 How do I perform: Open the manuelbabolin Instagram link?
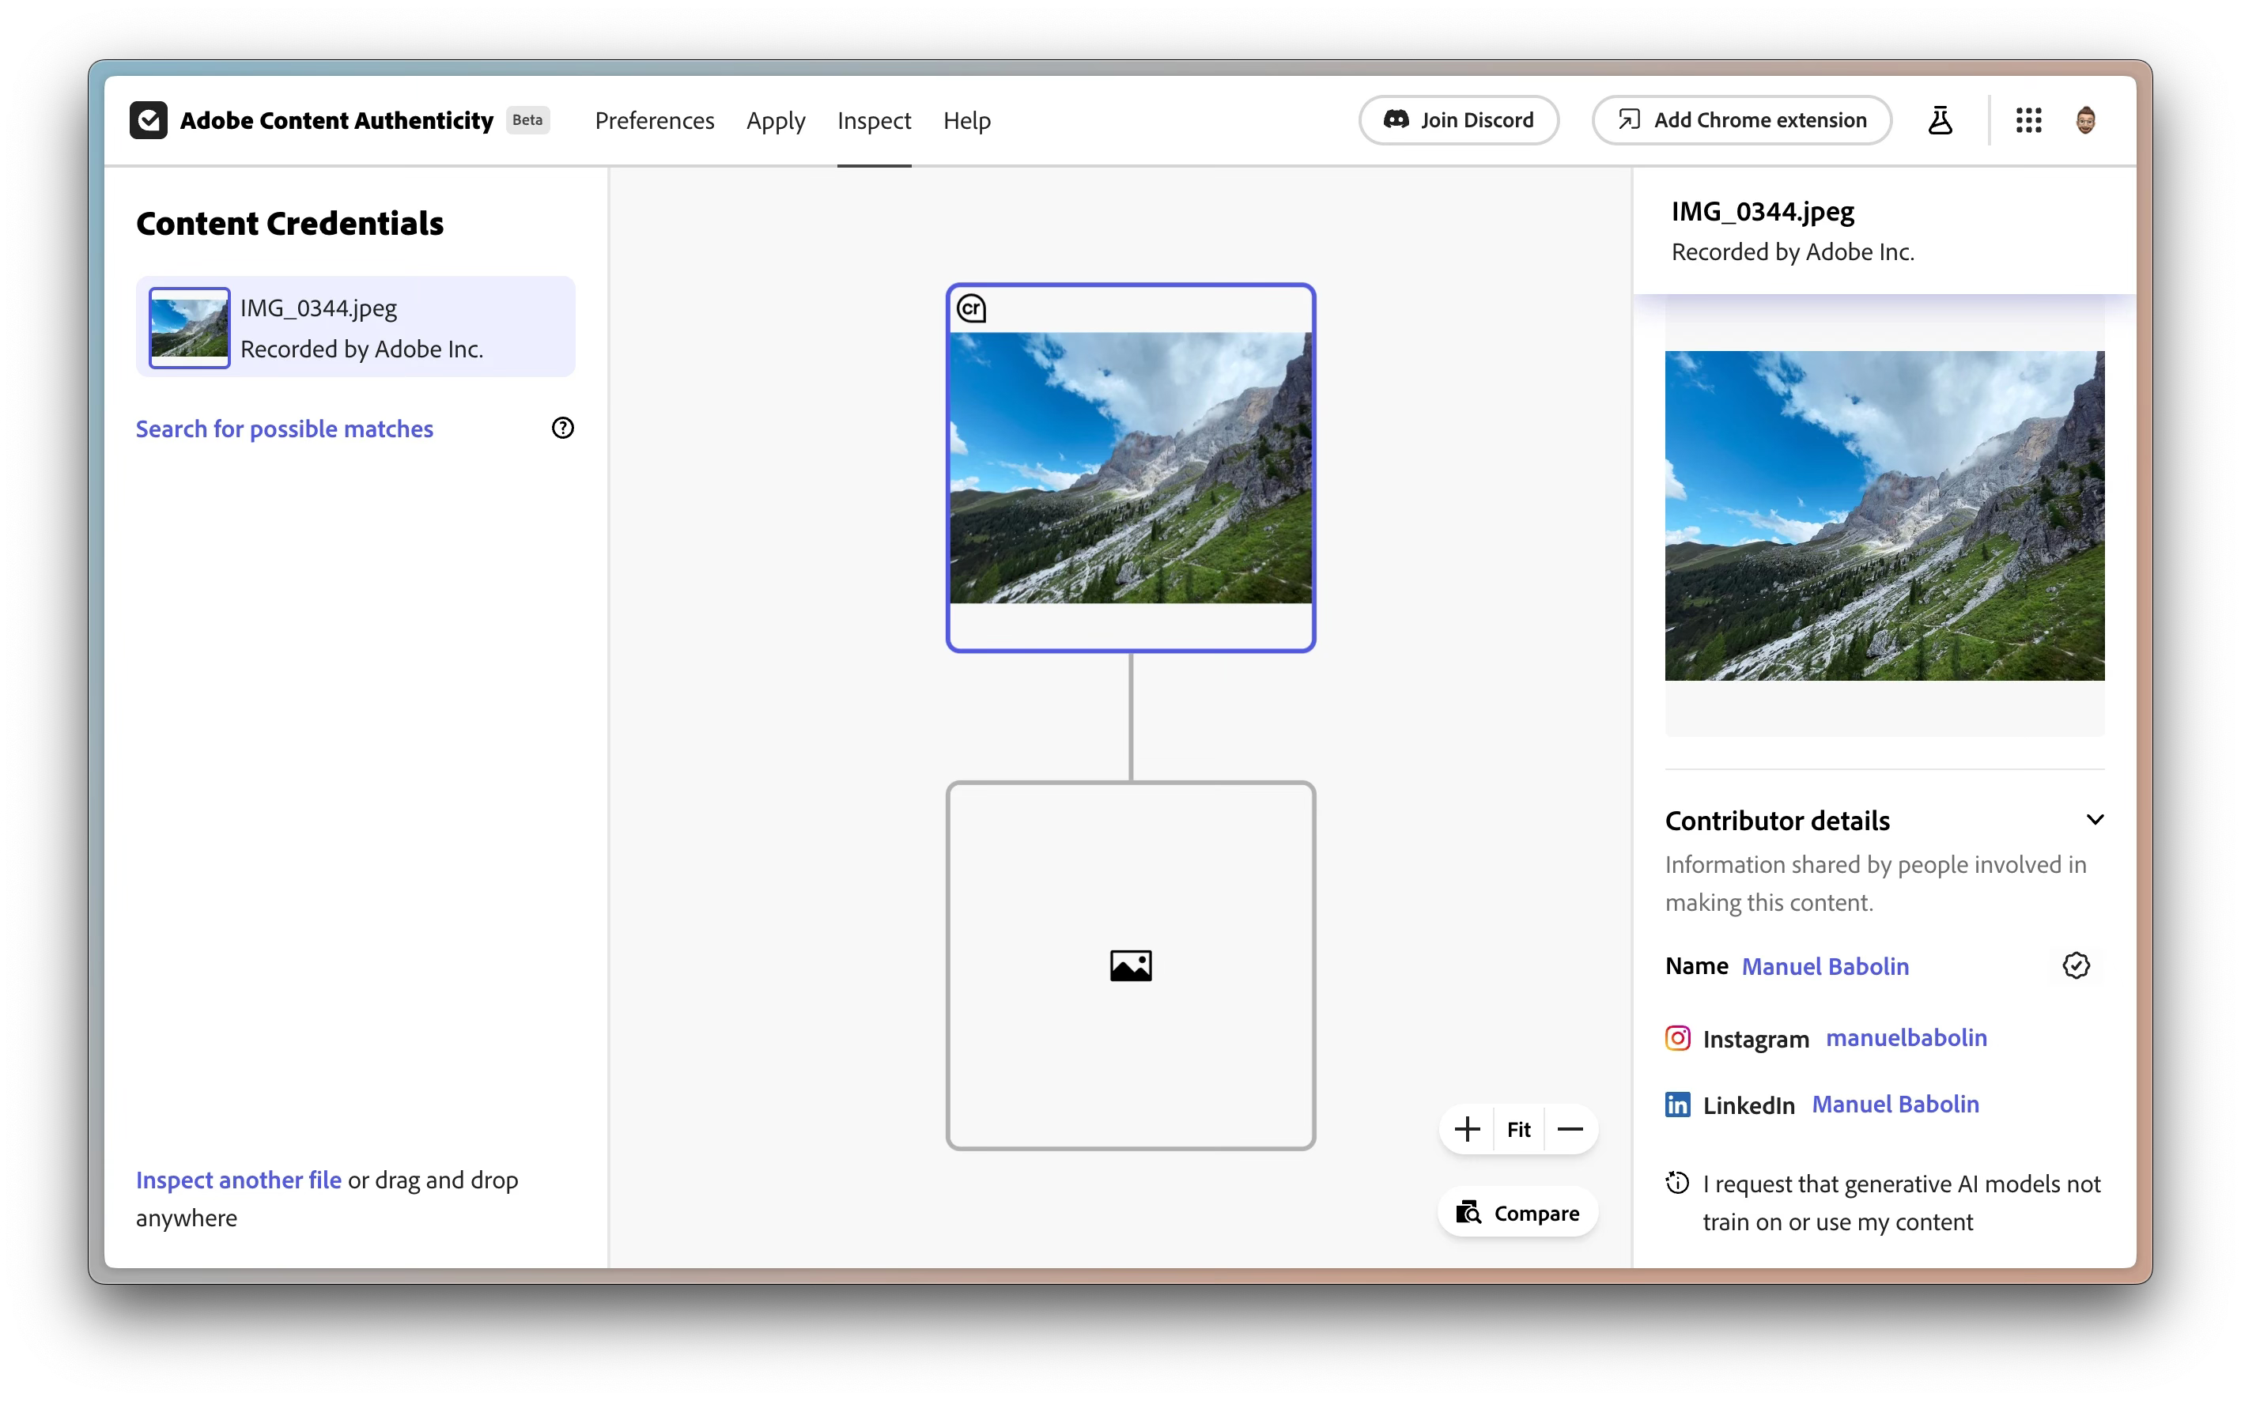(1906, 1038)
